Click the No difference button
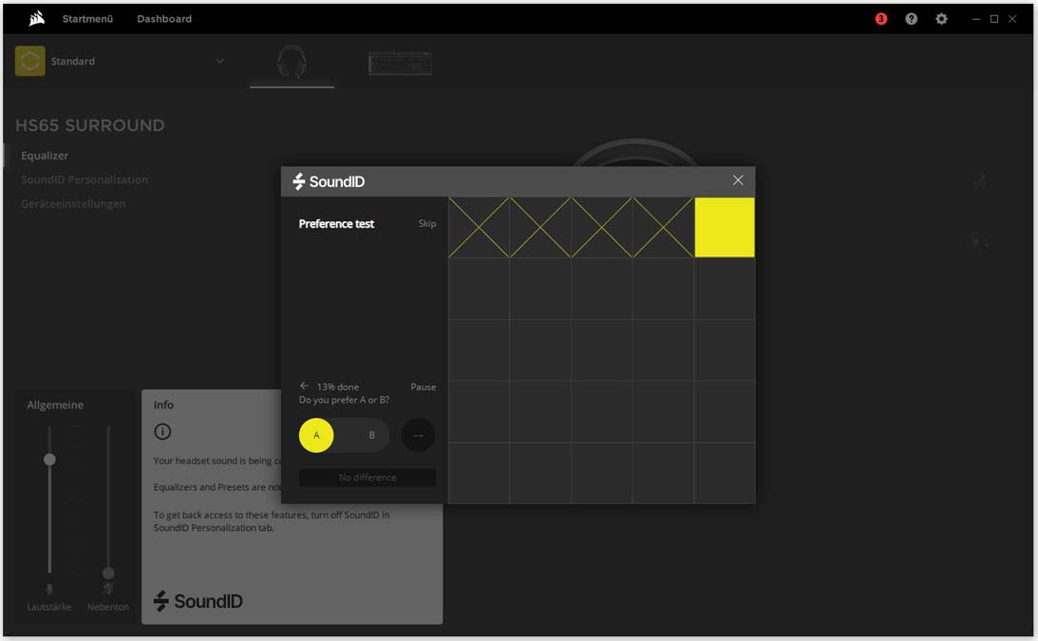1038x641 pixels. [x=368, y=478]
